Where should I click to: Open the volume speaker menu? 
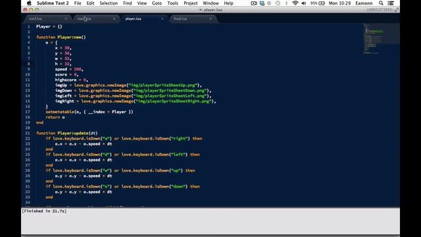[304, 3]
